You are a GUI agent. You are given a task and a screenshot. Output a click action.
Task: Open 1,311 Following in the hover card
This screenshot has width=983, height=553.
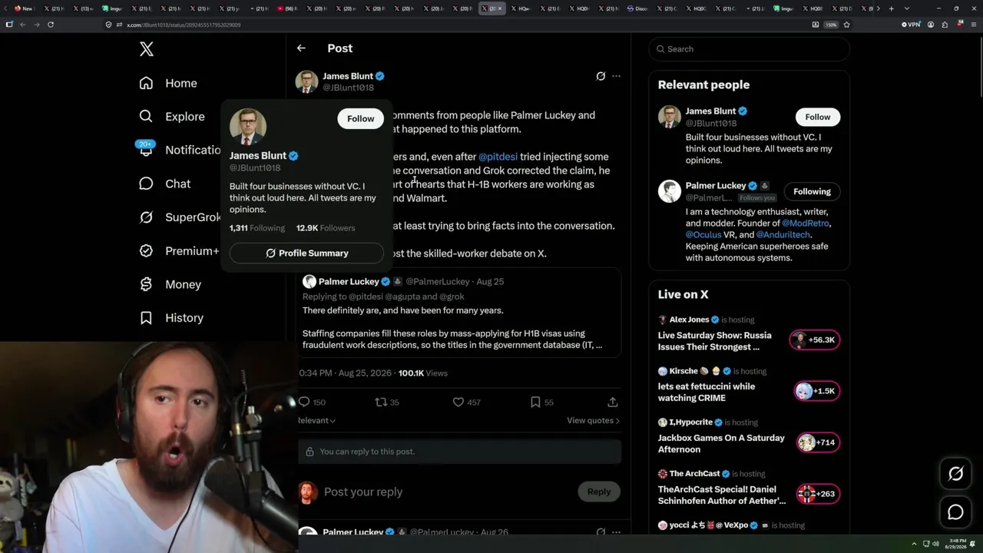click(x=257, y=228)
